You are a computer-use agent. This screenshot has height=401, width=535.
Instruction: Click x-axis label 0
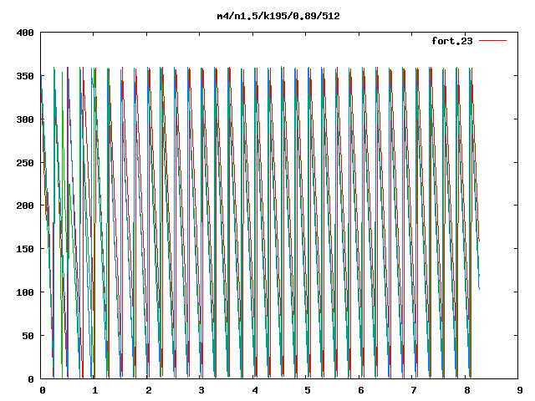[x=43, y=390]
